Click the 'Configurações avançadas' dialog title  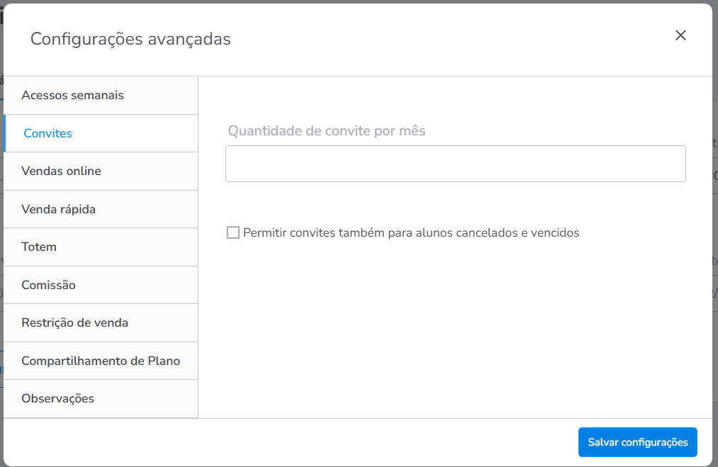pyautogui.click(x=130, y=39)
